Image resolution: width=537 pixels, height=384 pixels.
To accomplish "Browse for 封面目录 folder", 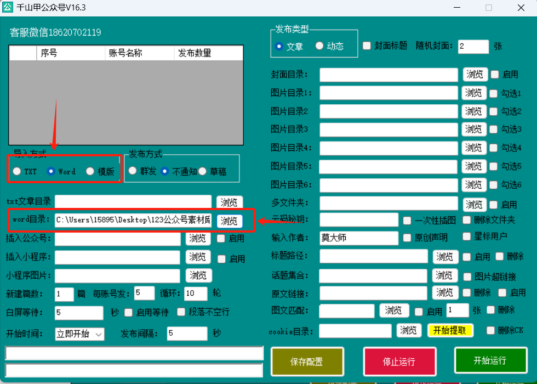I will coord(475,74).
